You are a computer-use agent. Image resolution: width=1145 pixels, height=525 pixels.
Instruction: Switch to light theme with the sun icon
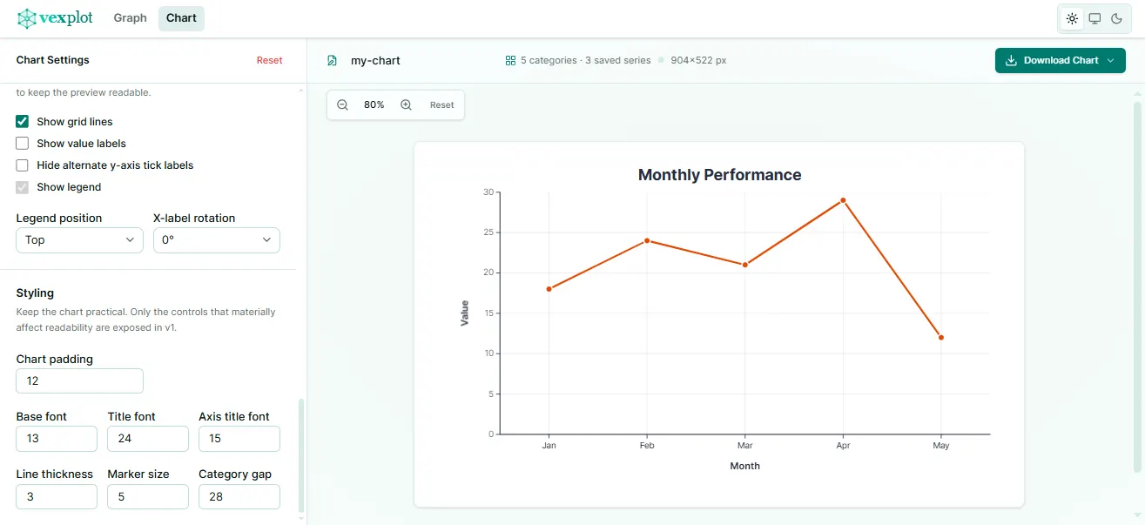coord(1072,18)
